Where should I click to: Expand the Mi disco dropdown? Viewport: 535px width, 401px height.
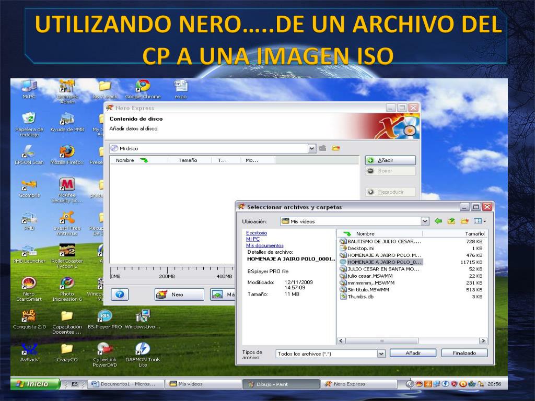coord(311,148)
